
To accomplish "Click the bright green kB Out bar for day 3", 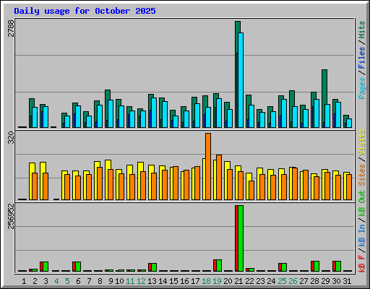I will tap(46, 267).
